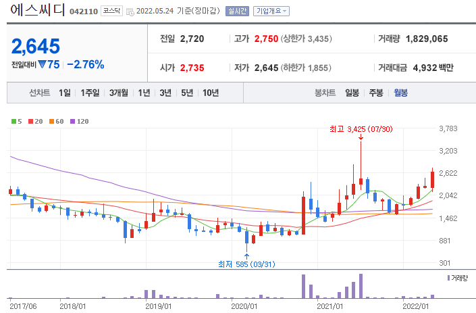
Task: Click the 2022/01 axis label
Action: (x=416, y=306)
